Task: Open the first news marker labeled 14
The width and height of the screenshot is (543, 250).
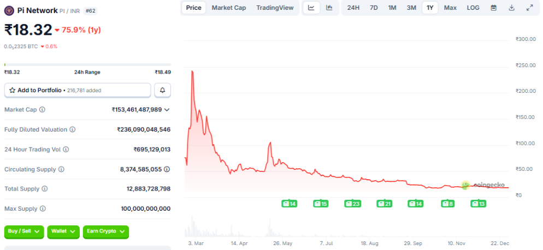Action: coord(289,204)
